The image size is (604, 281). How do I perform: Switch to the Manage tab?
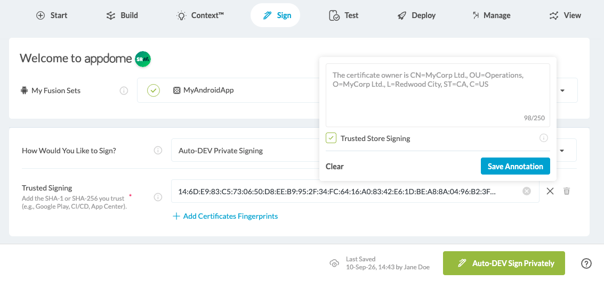pos(491,15)
